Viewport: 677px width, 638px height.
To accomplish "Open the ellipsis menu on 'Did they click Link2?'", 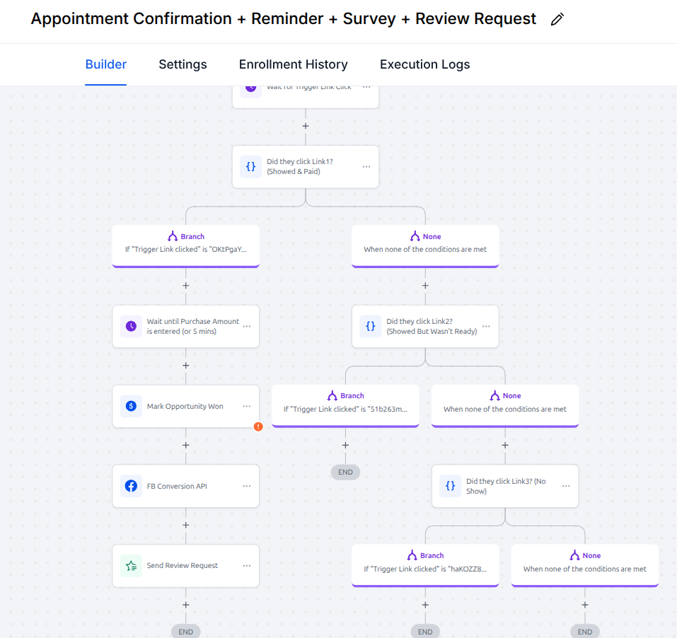I will tap(486, 326).
